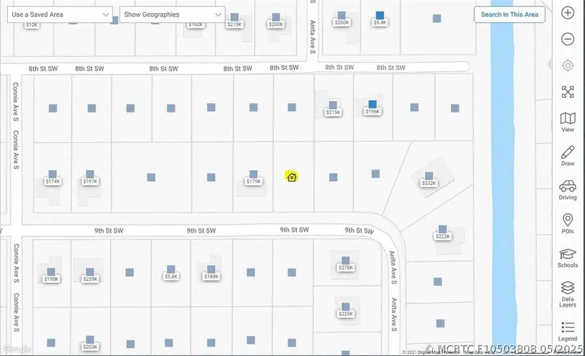
Task: Open the Show Geographies dropdown
Action: [172, 14]
